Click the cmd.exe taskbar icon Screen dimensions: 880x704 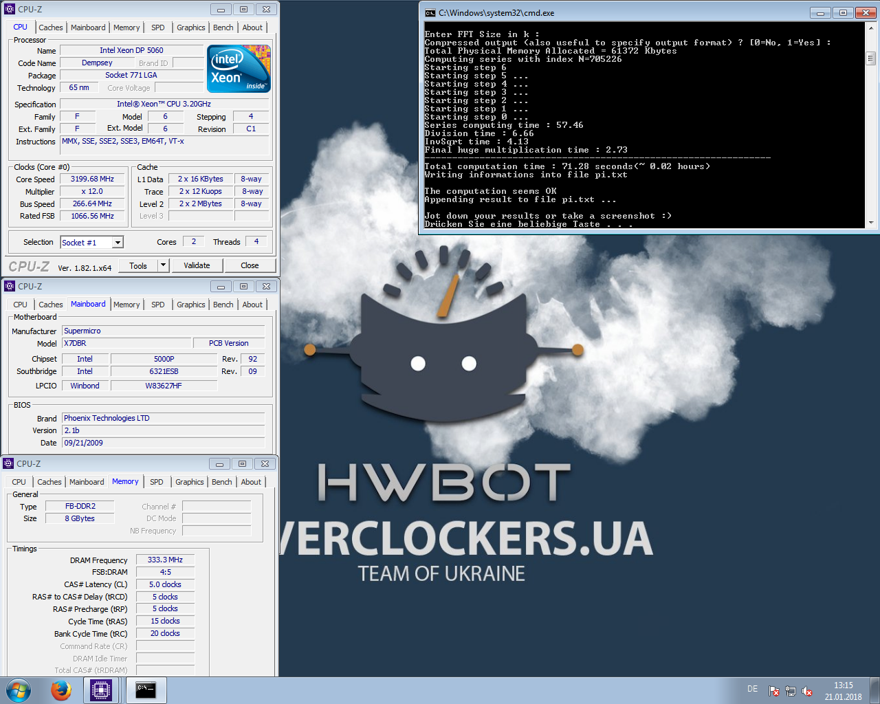click(146, 690)
